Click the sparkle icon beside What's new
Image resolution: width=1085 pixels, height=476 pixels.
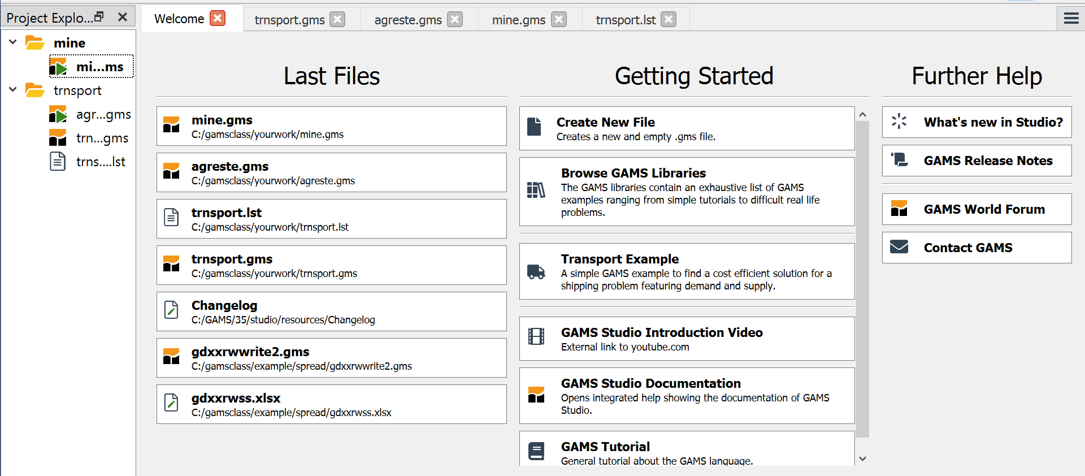899,122
